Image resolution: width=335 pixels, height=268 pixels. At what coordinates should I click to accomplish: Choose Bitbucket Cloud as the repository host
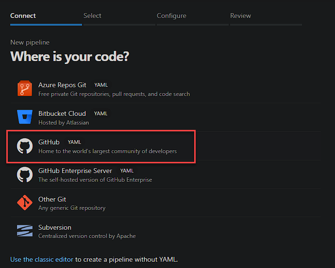[x=62, y=113]
